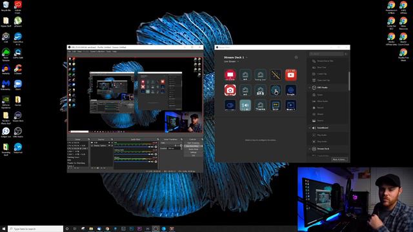Select the crossed-out wand key in Stream Deck
413x232 pixels.
(276, 75)
